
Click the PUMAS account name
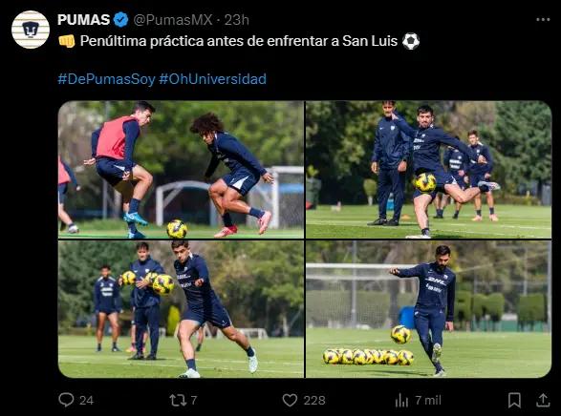84,20
